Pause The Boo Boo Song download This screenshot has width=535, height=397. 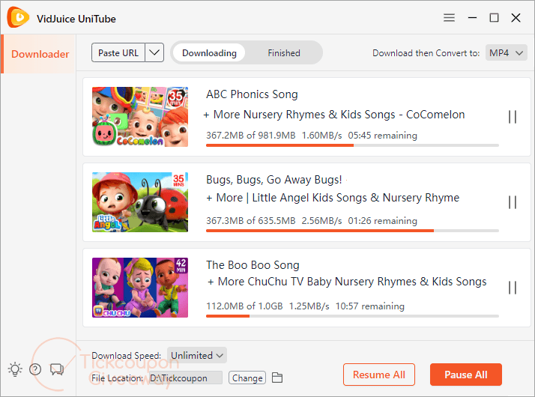[512, 288]
